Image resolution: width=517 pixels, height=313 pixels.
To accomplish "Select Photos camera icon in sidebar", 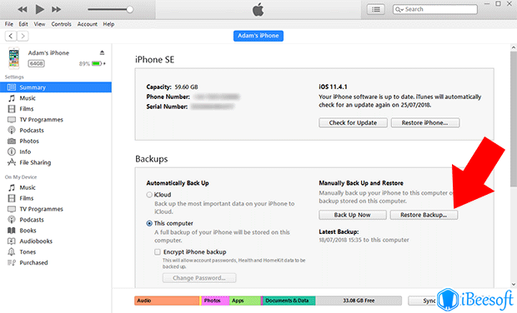I will pos(12,142).
